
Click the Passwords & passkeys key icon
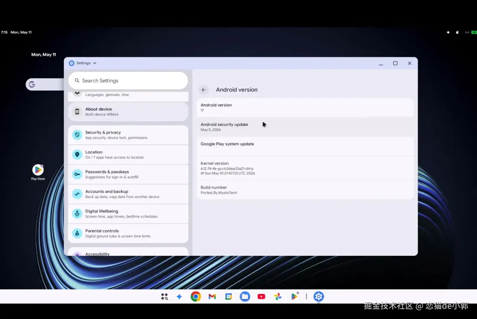tap(77, 174)
